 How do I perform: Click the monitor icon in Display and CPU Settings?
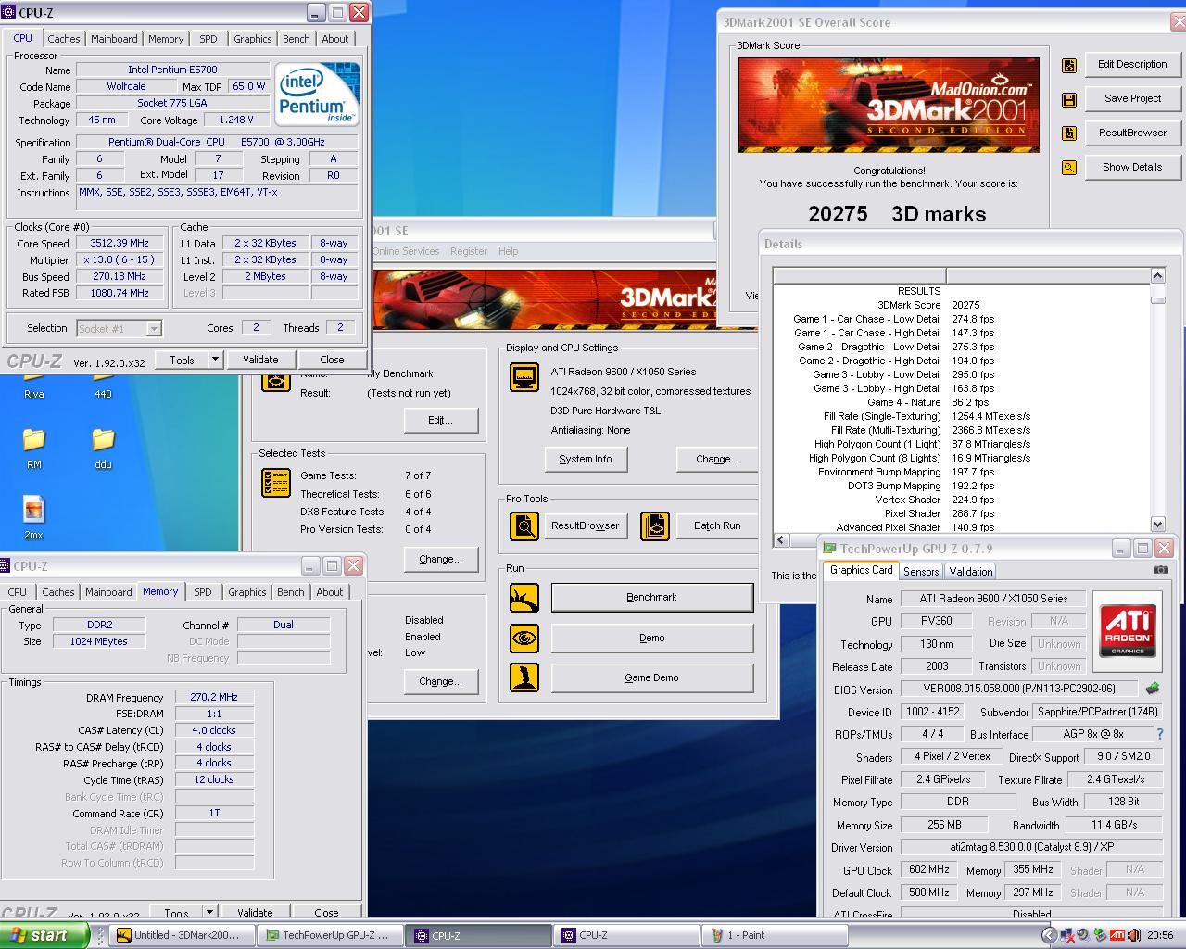524,377
